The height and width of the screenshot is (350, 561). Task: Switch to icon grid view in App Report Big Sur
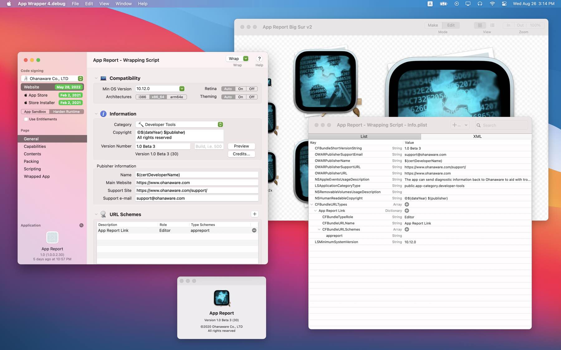(480, 25)
